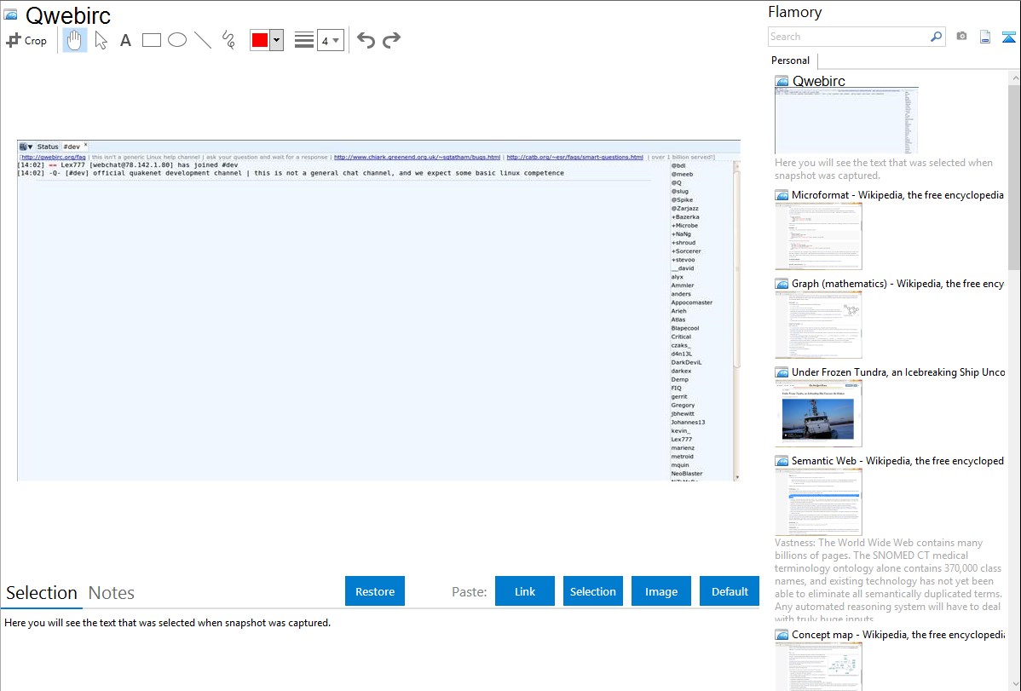The image size is (1021, 691).
Task: Open the line width dropdown showing 4
Action: click(x=330, y=40)
